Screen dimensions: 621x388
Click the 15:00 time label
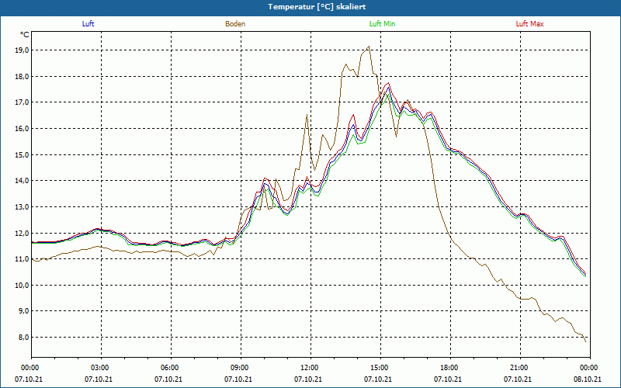(x=380, y=368)
